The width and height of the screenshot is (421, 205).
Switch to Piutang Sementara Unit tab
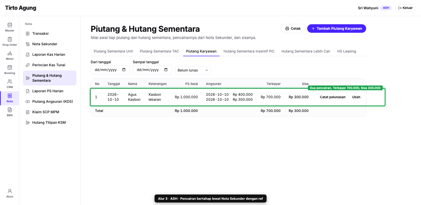(x=113, y=51)
